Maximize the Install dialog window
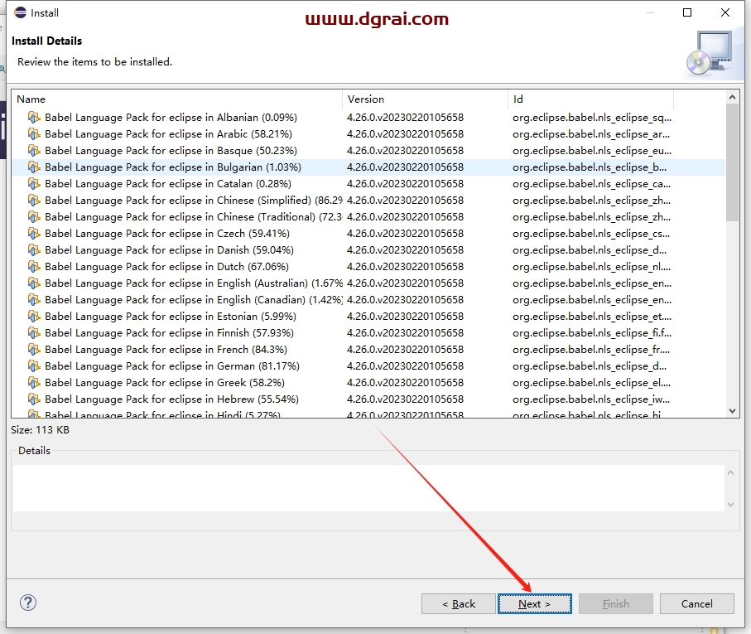This screenshot has height=634, width=751. 687,12
